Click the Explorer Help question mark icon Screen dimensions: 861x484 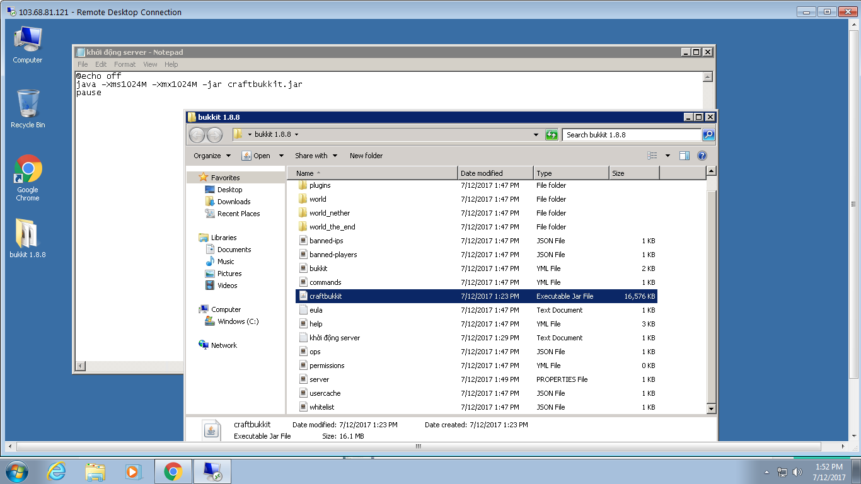click(x=702, y=156)
